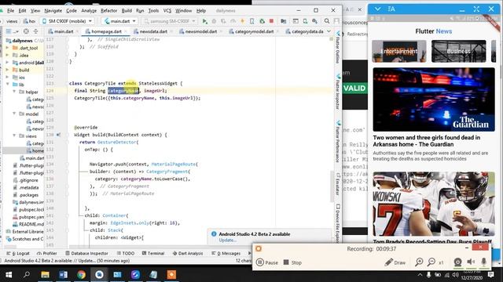Open the Logcat tool window
503x282 pixels.
point(18,253)
